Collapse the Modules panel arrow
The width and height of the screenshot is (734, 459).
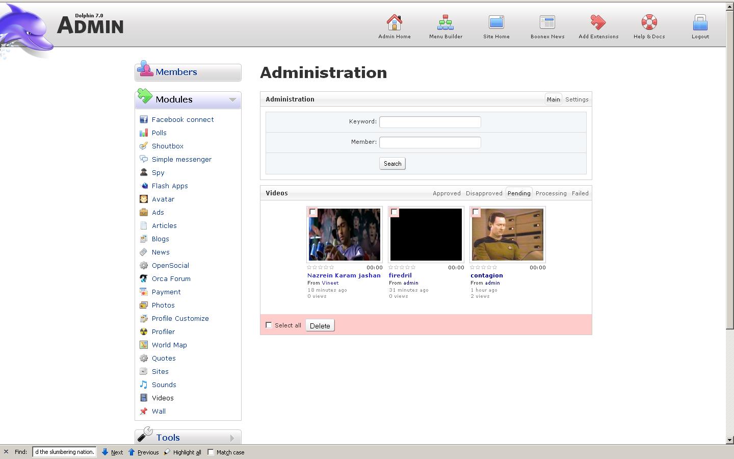[x=232, y=99]
